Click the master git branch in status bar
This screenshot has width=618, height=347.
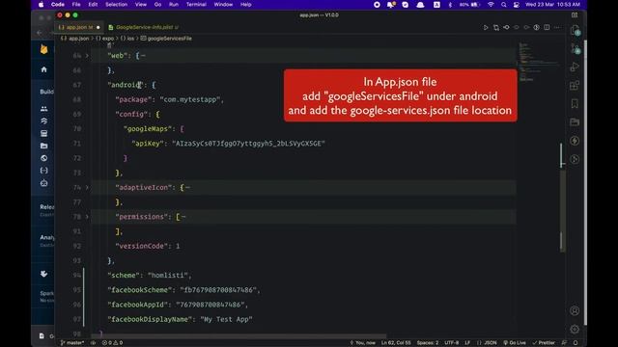point(72,343)
